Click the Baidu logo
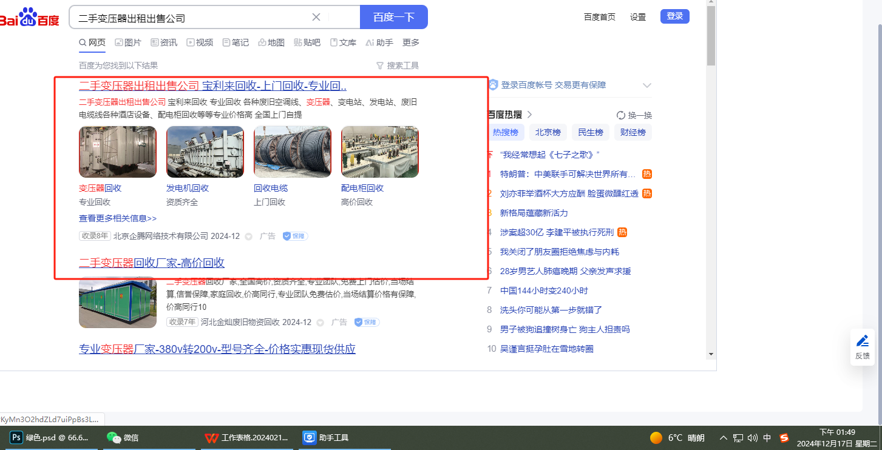Image resolution: width=882 pixels, height=450 pixels. point(29,17)
